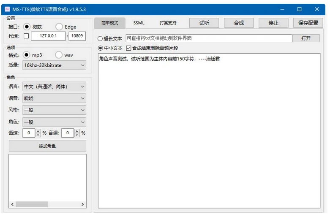Open the 语音 voice dropdown showing 晓晓
Viewport: 330px width, 214px height.
(54, 98)
